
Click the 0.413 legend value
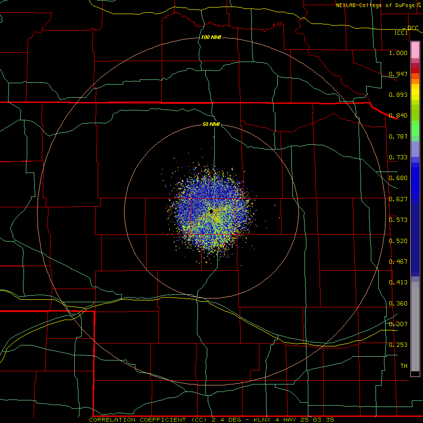(x=398, y=282)
